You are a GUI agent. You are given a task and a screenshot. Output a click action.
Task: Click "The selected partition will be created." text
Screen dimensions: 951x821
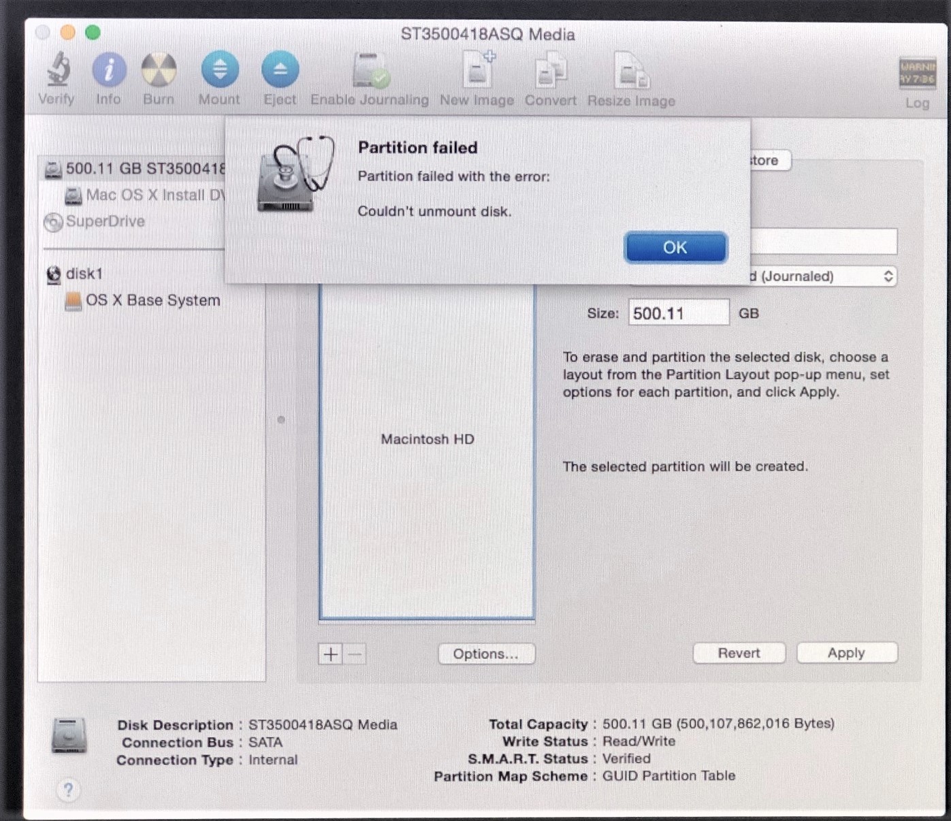pos(686,467)
